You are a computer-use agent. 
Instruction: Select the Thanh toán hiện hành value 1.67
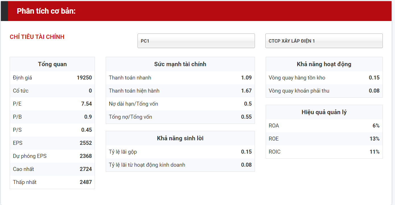pos(246,91)
